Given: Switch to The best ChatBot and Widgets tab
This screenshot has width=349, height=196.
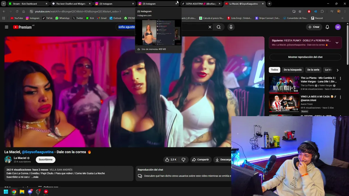Looking at the screenshot, I should [71, 4].
